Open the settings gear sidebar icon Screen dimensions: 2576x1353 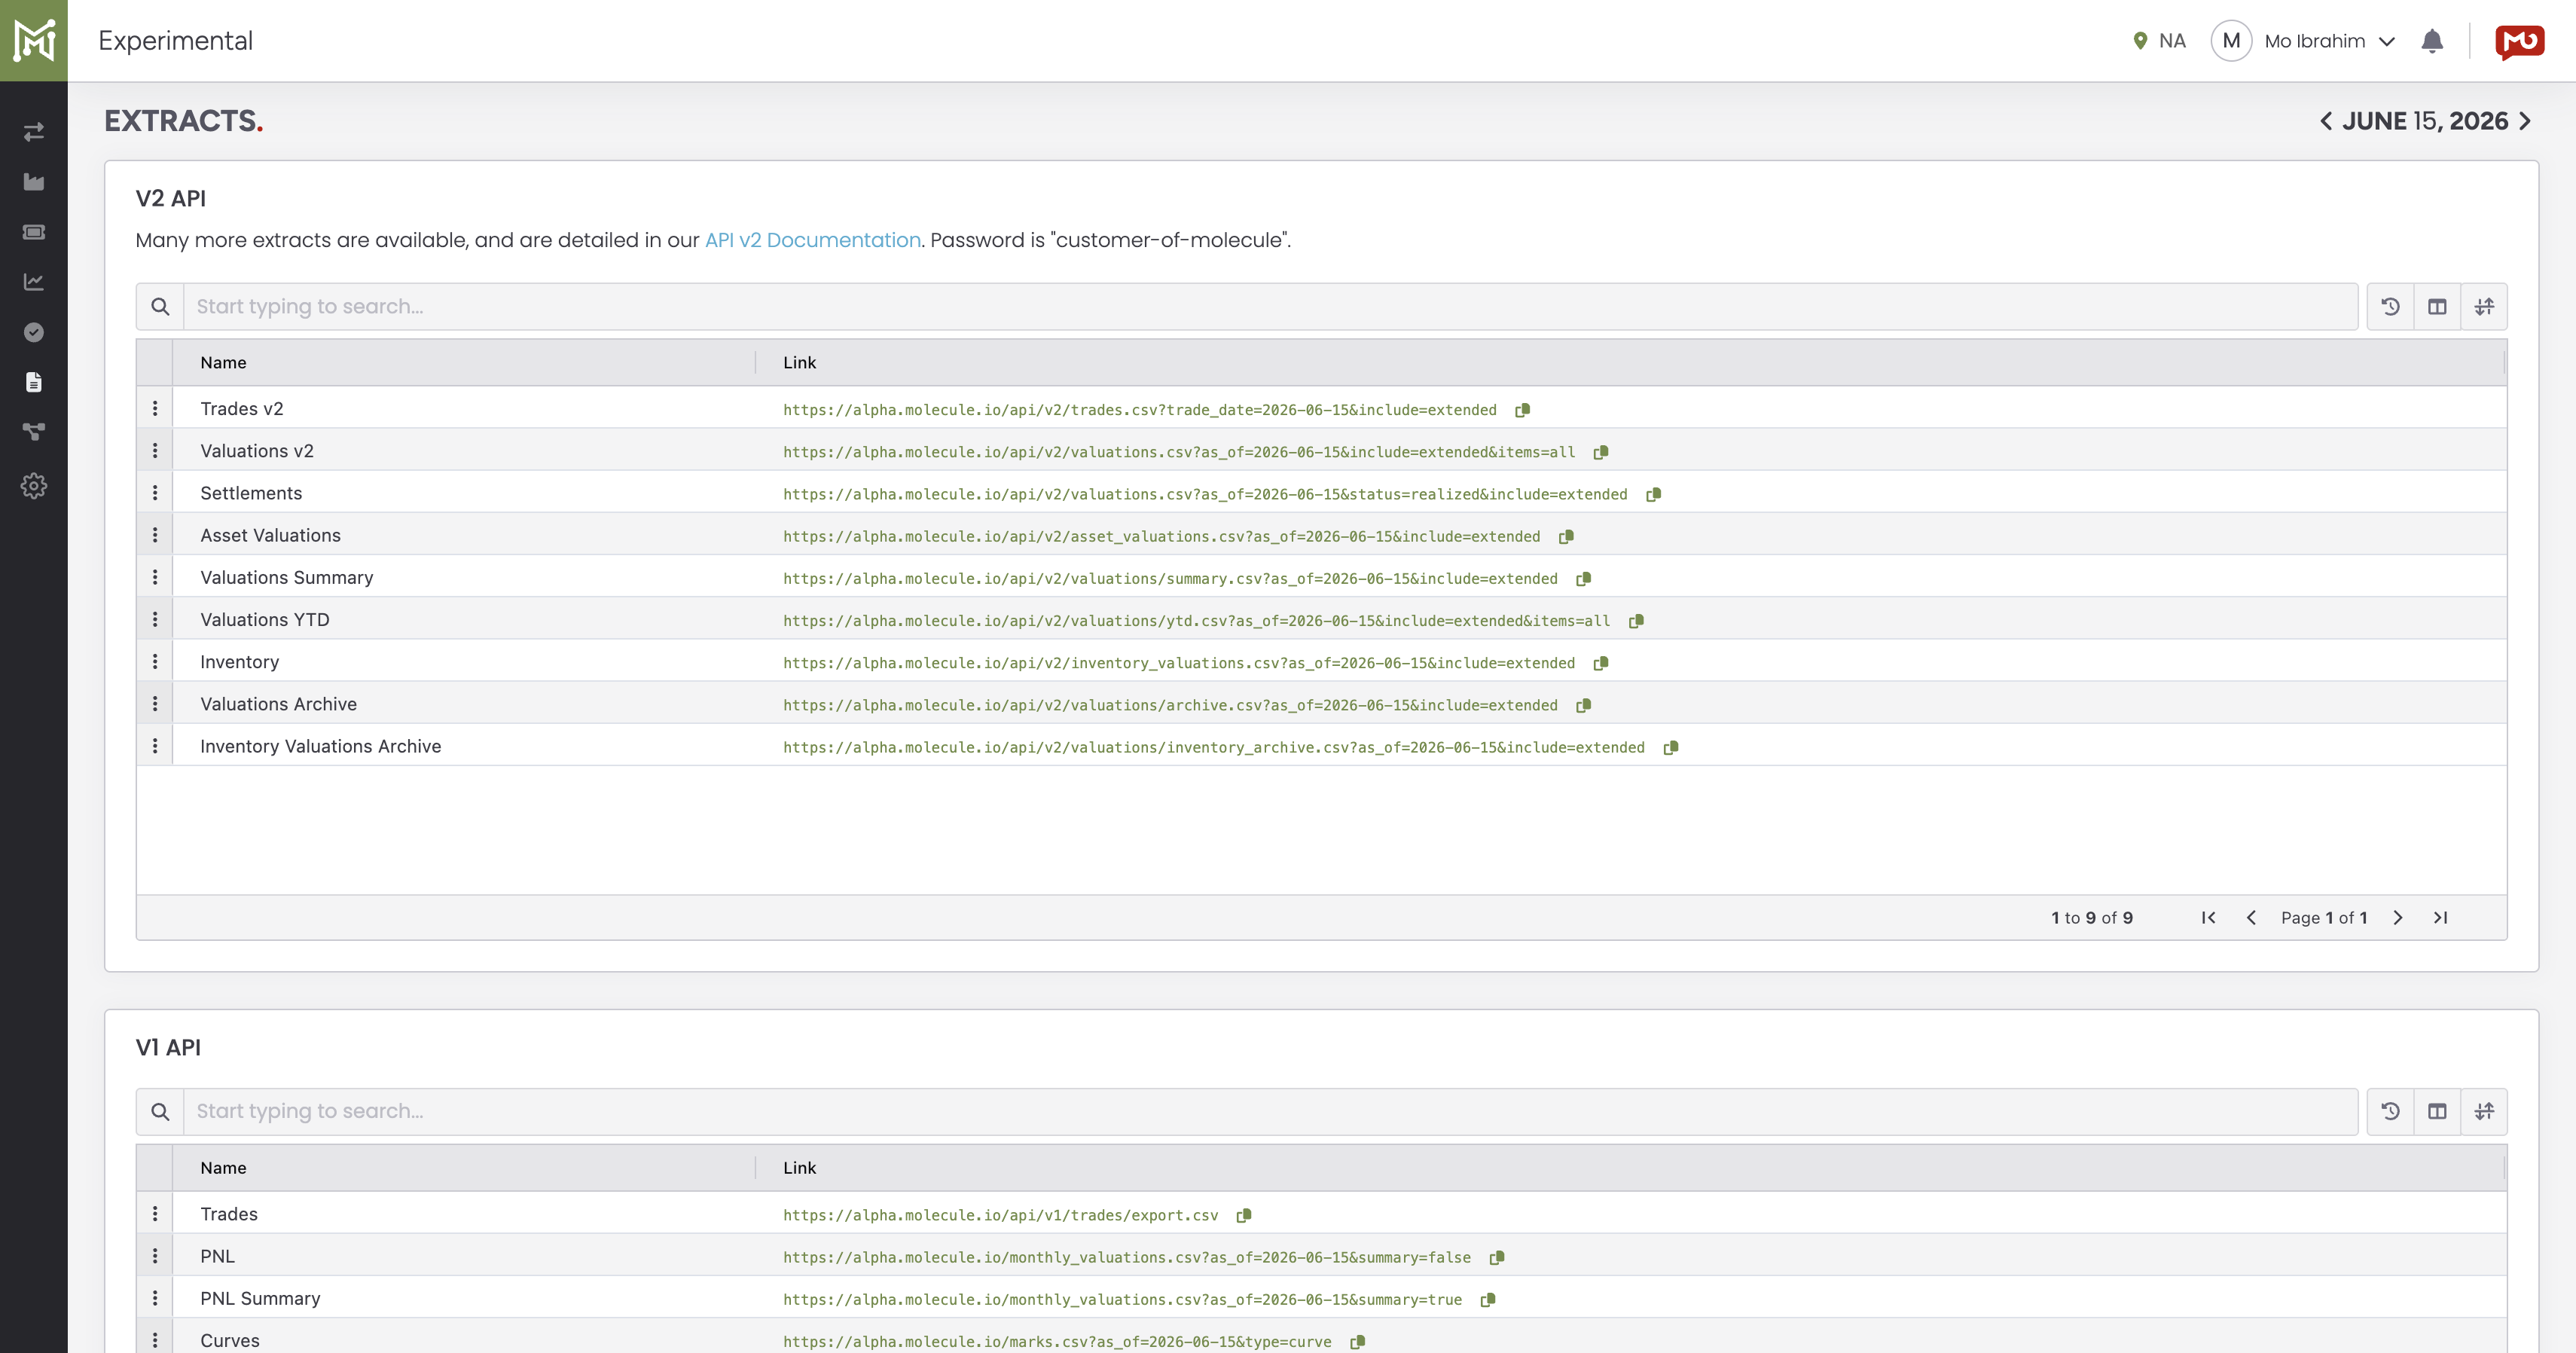point(34,486)
